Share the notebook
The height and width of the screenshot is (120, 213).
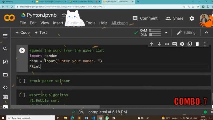point(174,18)
